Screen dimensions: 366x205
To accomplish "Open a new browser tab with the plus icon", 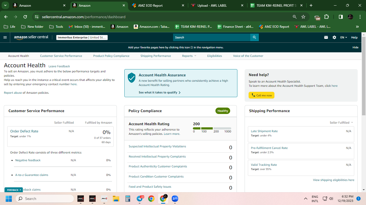I will (311, 5).
